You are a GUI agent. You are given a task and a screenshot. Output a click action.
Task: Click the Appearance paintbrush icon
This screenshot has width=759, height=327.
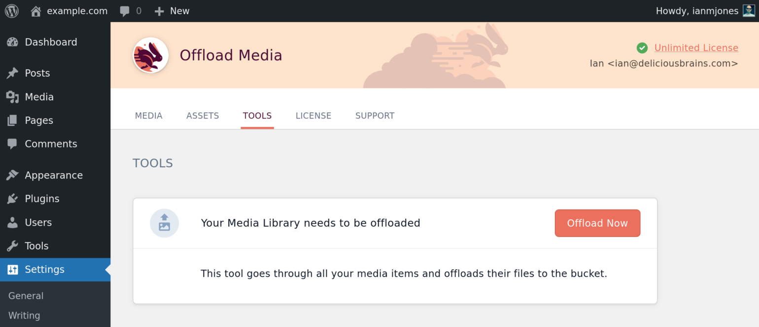pyautogui.click(x=12, y=175)
